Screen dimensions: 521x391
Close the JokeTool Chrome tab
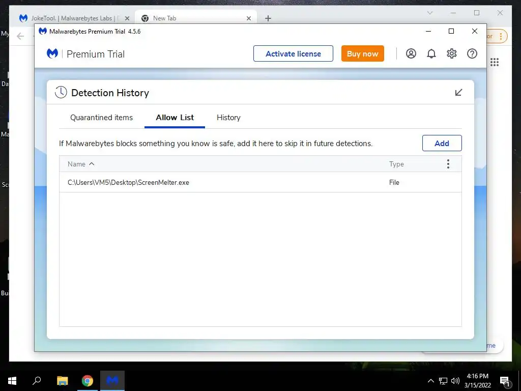pos(127,19)
